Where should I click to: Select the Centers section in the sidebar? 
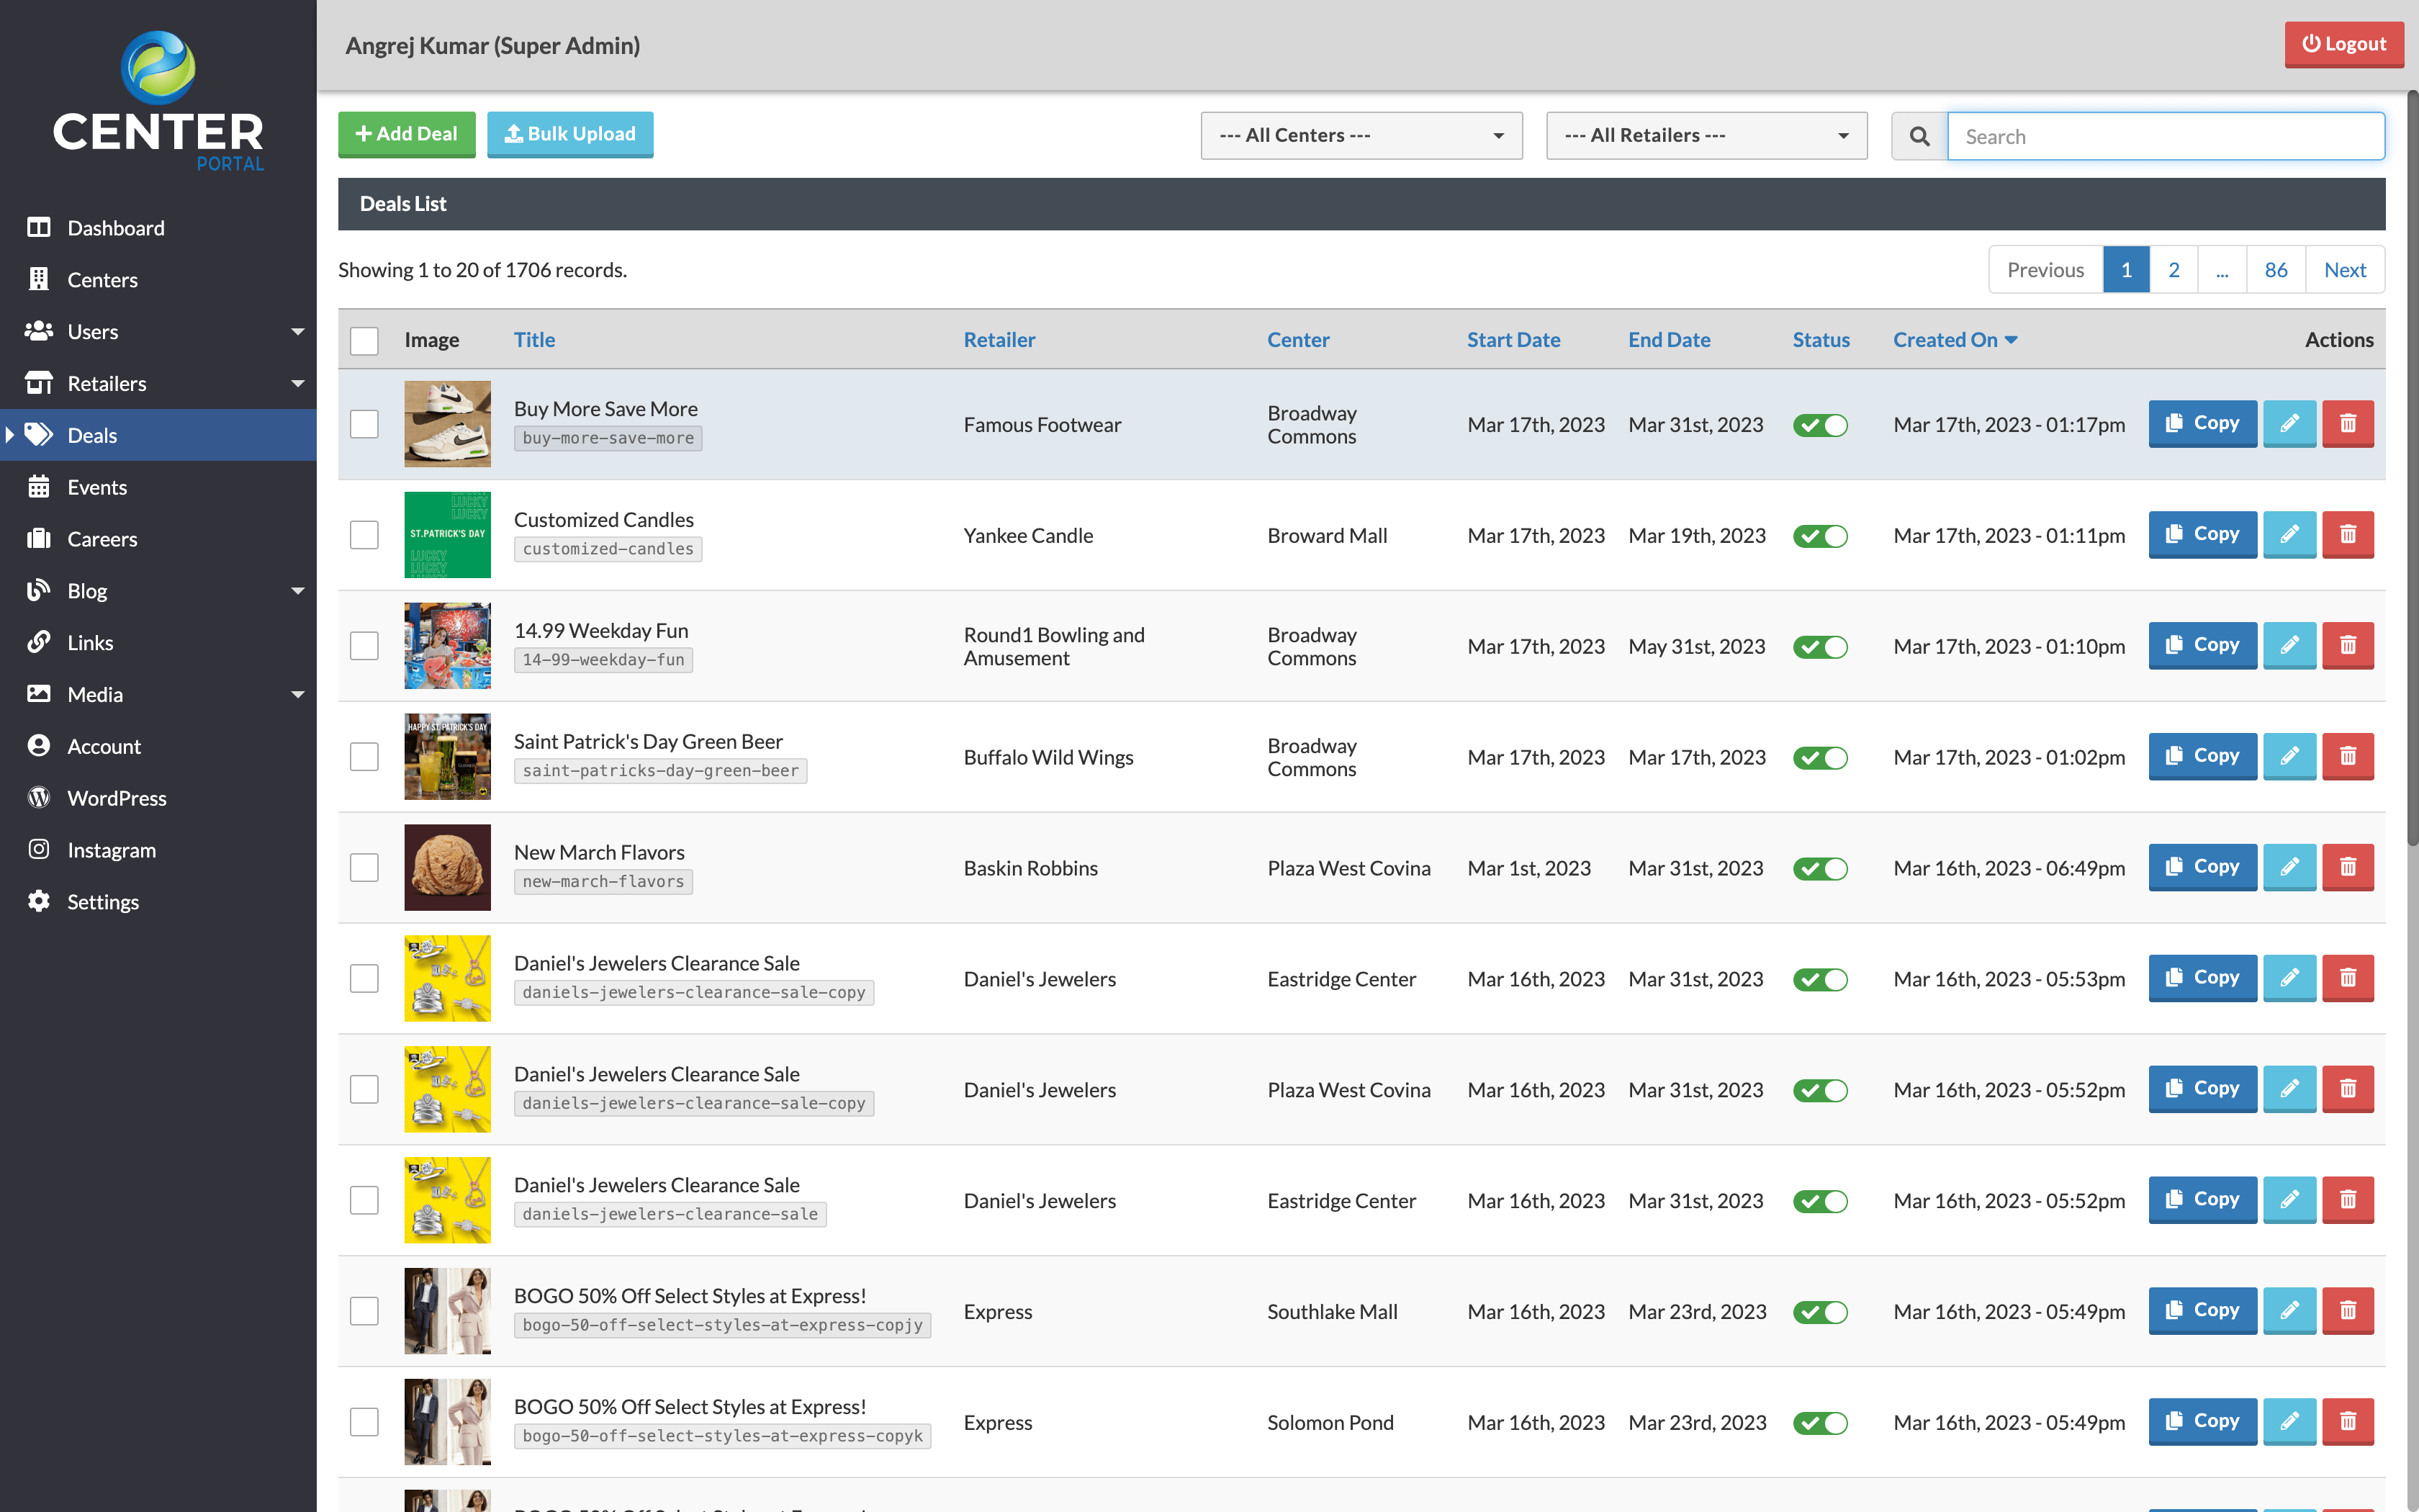click(x=103, y=279)
